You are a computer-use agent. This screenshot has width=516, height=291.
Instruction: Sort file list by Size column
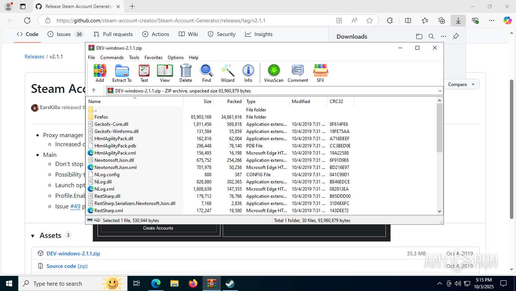(x=198, y=101)
